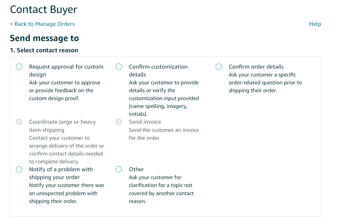Screen dimensions: 338x221
Task: Click the "Notify of a problem with shipping" label
Action: pos(61,173)
